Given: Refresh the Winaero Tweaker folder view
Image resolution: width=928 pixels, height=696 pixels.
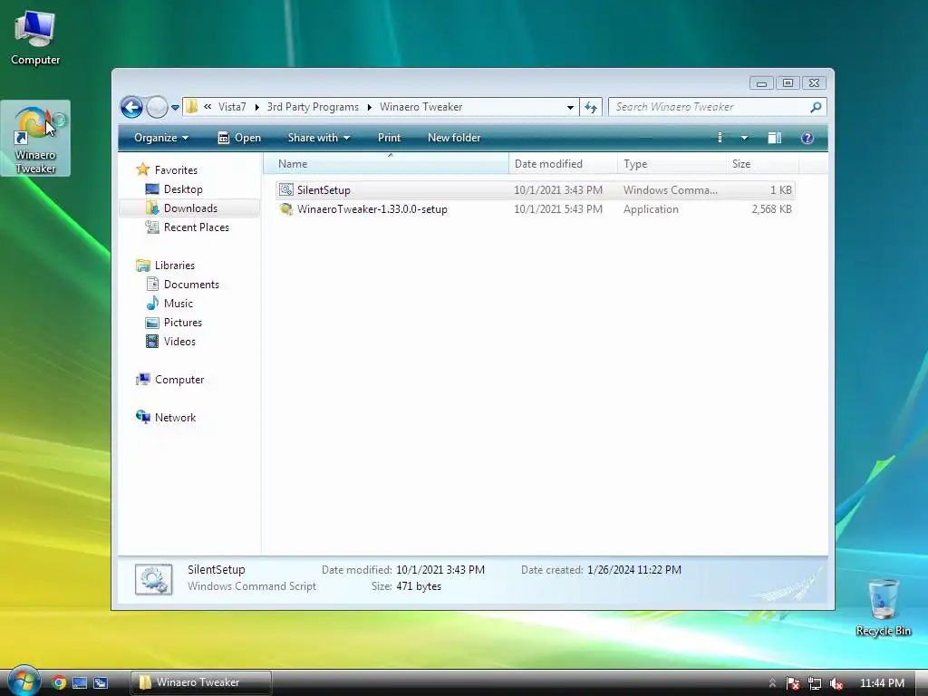Looking at the screenshot, I should (591, 107).
